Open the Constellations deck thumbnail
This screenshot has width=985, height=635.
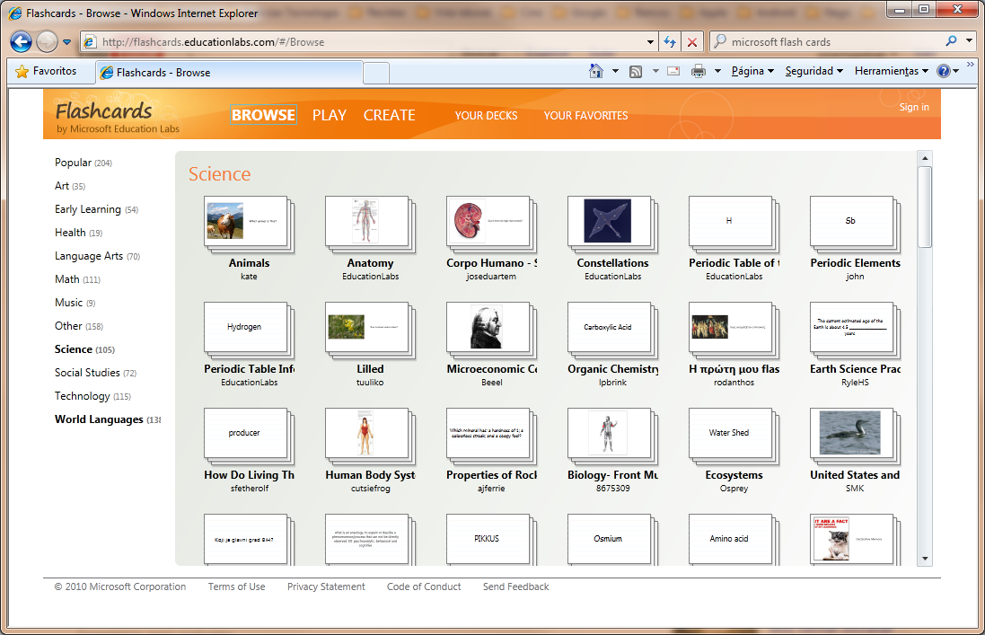(610, 221)
